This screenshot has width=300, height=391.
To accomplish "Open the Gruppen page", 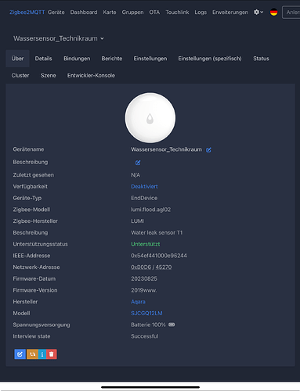I will pyautogui.click(x=132, y=13).
